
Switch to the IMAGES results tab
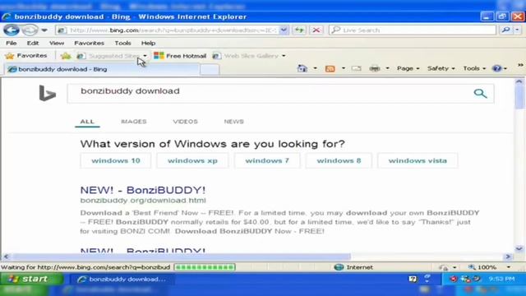click(x=134, y=122)
